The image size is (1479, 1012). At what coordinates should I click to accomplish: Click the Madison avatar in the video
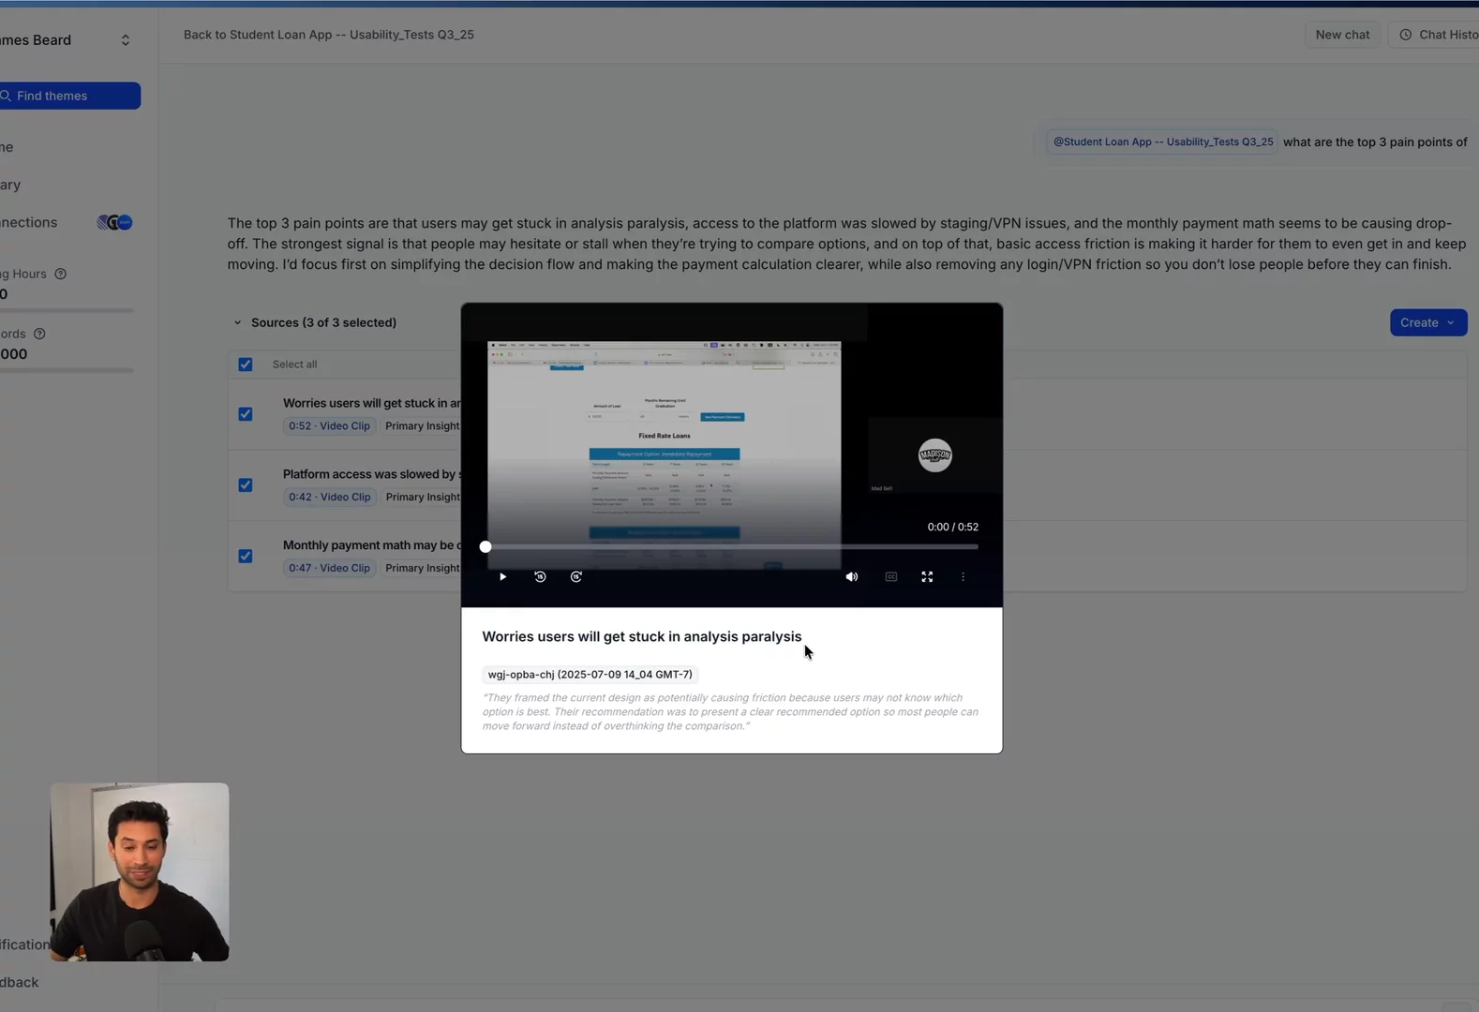click(x=934, y=456)
